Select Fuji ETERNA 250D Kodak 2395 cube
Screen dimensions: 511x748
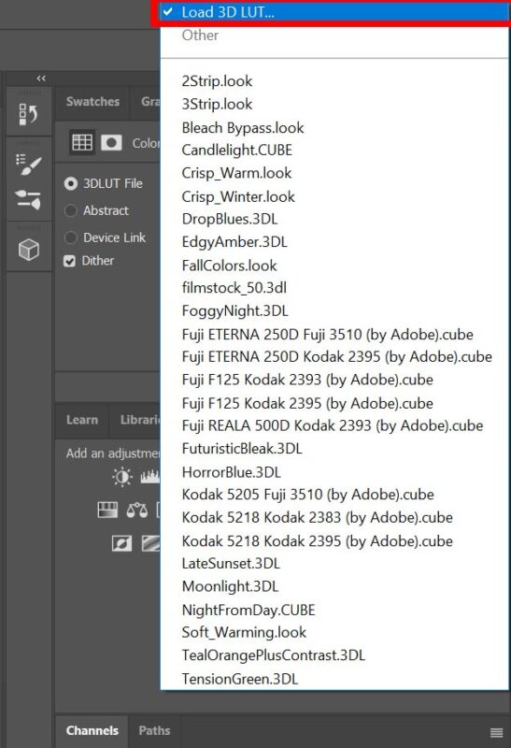click(x=334, y=357)
